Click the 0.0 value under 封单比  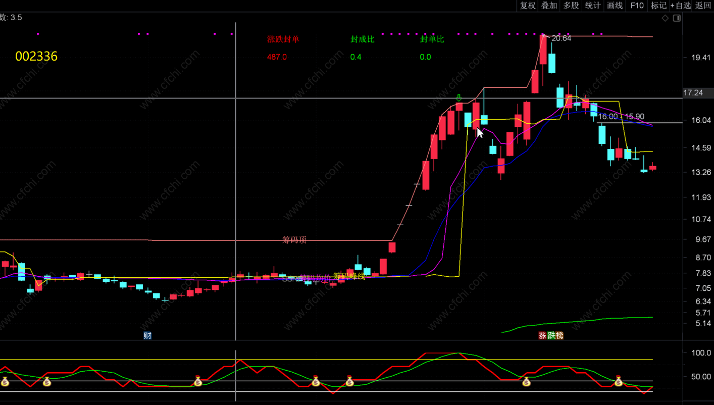click(426, 57)
